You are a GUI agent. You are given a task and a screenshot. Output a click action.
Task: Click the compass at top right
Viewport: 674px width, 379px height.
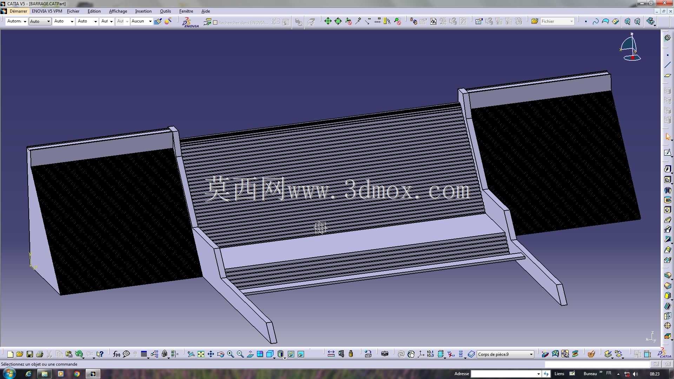coord(631,47)
